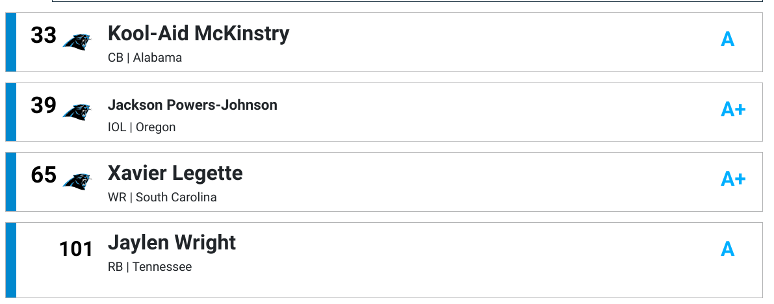The width and height of the screenshot is (774, 304).
Task: Click the A grade for Jaylen Wright
Action: (728, 249)
